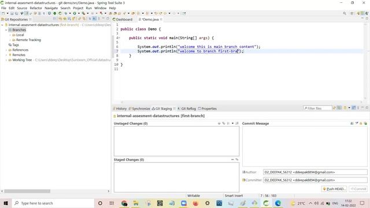Click the Commit button
The height and width of the screenshot is (208, 370).
[358, 189]
